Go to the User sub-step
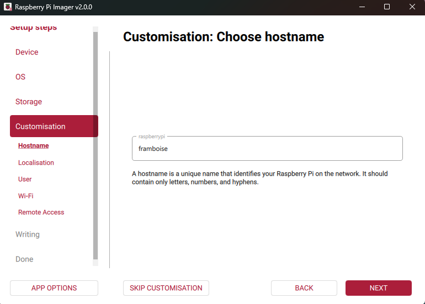Viewport: 425px width, 304px height. 25,179
